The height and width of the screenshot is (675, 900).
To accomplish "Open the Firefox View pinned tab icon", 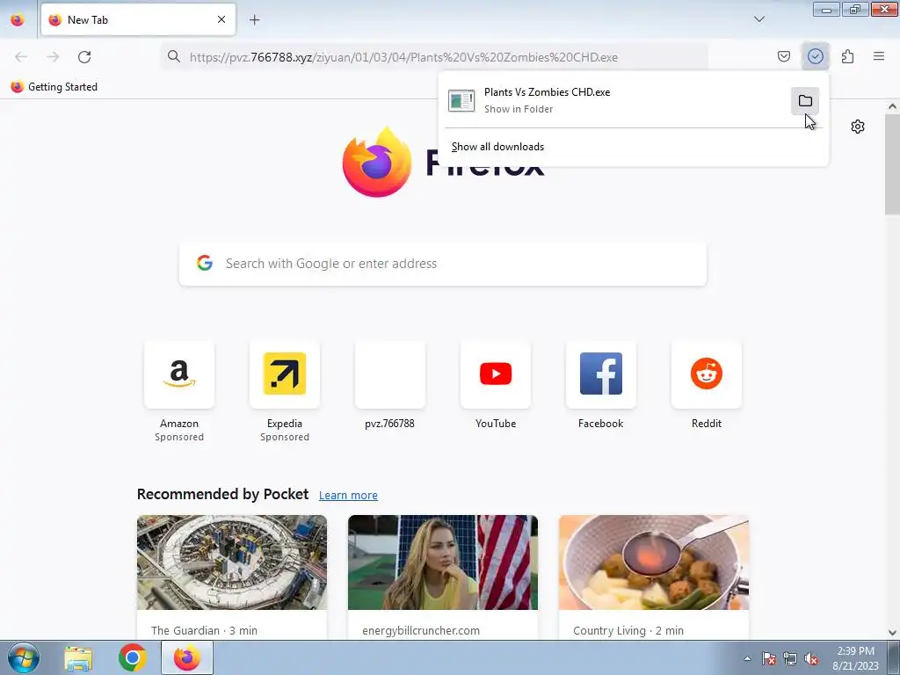I will click(18, 19).
